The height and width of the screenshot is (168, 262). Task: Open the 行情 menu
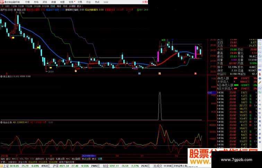27,2
